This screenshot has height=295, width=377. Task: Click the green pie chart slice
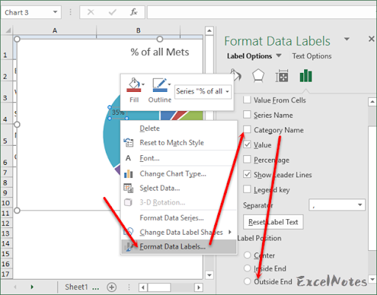point(194,115)
